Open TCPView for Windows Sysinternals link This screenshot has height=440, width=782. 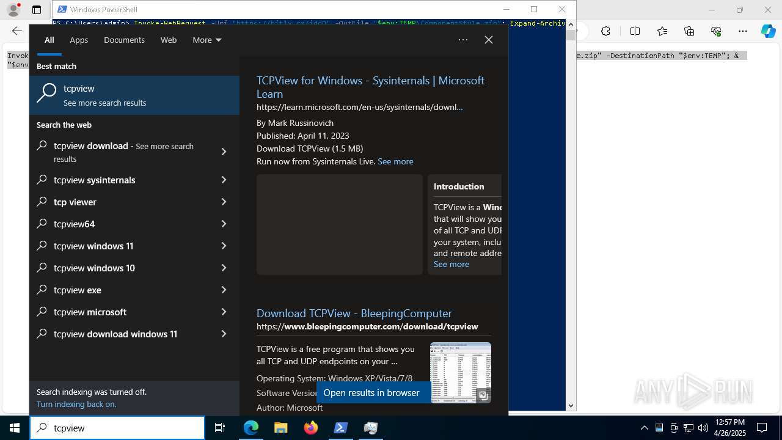click(x=370, y=87)
